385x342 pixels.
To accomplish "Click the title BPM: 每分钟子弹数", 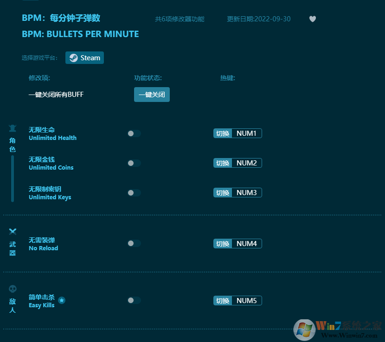I will point(61,18).
